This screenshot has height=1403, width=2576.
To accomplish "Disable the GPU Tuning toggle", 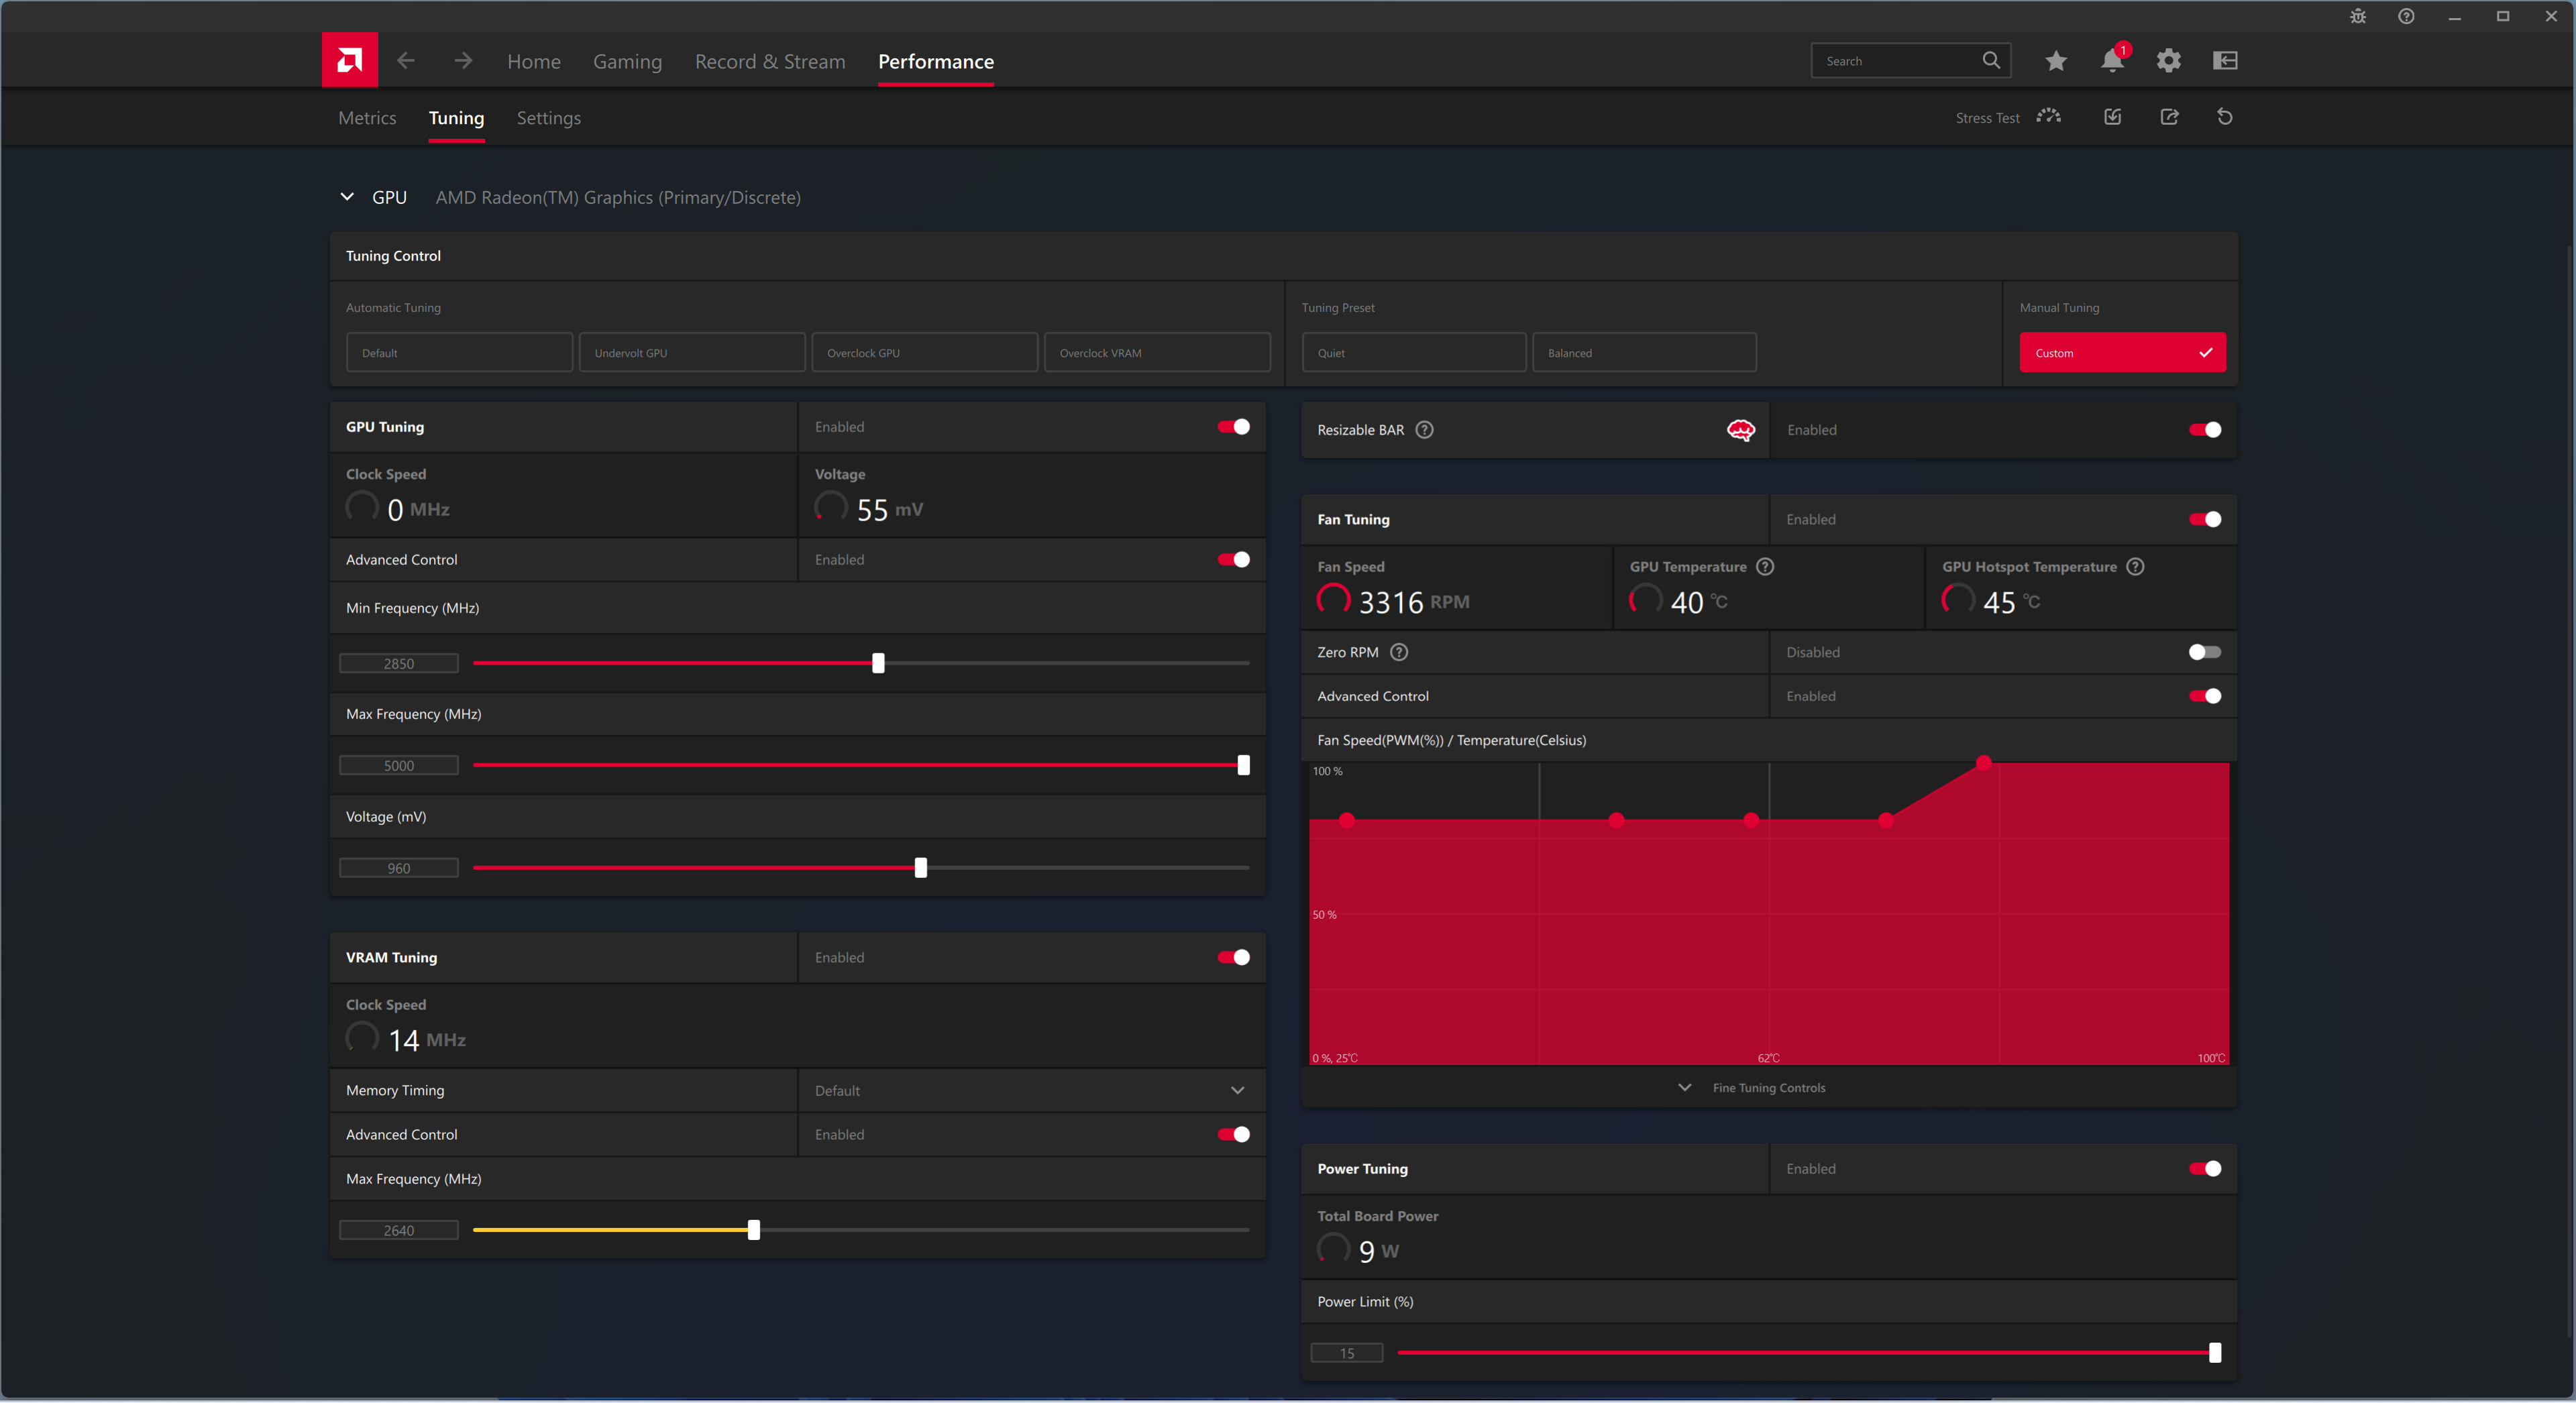I will pyautogui.click(x=1233, y=427).
